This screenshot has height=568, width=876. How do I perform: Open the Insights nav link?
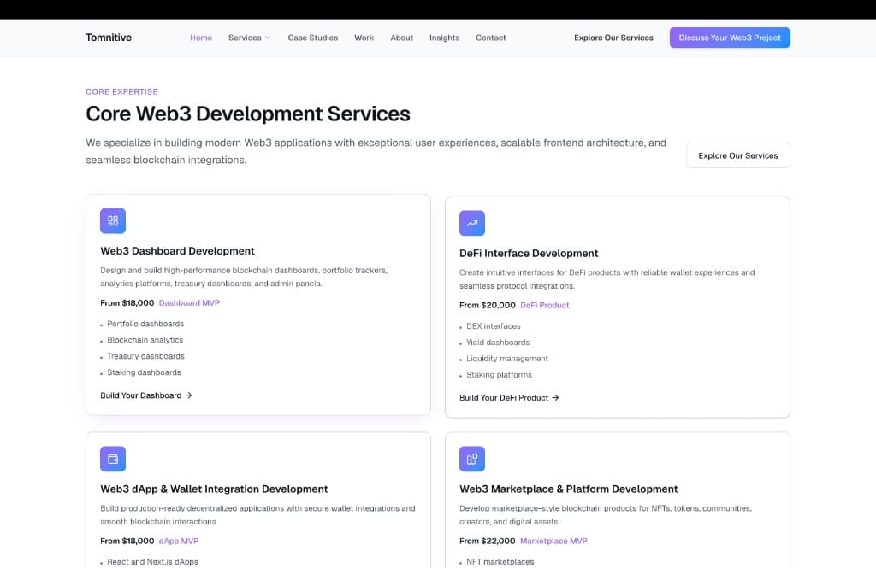point(444,38)
